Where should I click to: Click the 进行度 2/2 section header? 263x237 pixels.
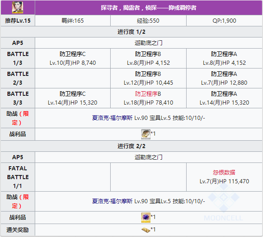click(x=131, y=146)
